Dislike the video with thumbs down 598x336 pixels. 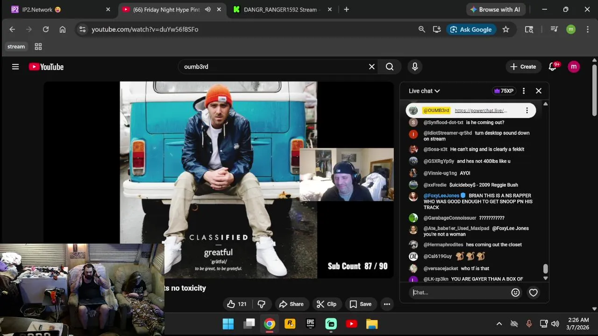pyautogui.click(x=262, y=304)
